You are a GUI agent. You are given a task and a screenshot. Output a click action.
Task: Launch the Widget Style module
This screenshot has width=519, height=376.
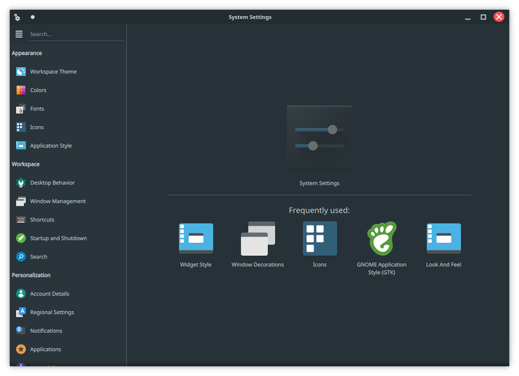click(196, 244)
